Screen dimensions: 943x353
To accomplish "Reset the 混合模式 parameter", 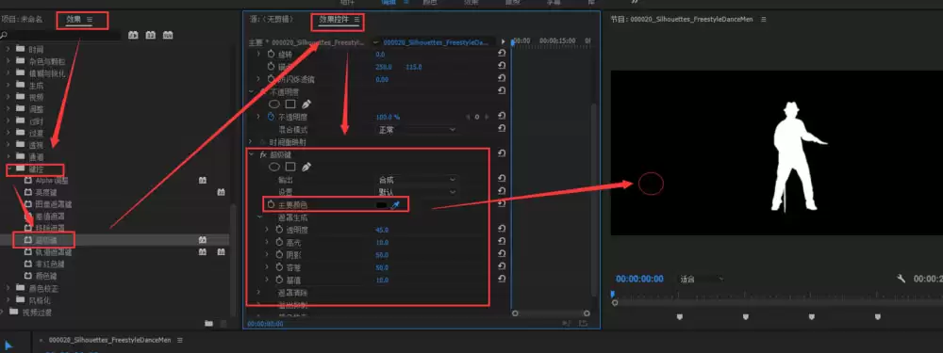I will [x=503, y=128].
